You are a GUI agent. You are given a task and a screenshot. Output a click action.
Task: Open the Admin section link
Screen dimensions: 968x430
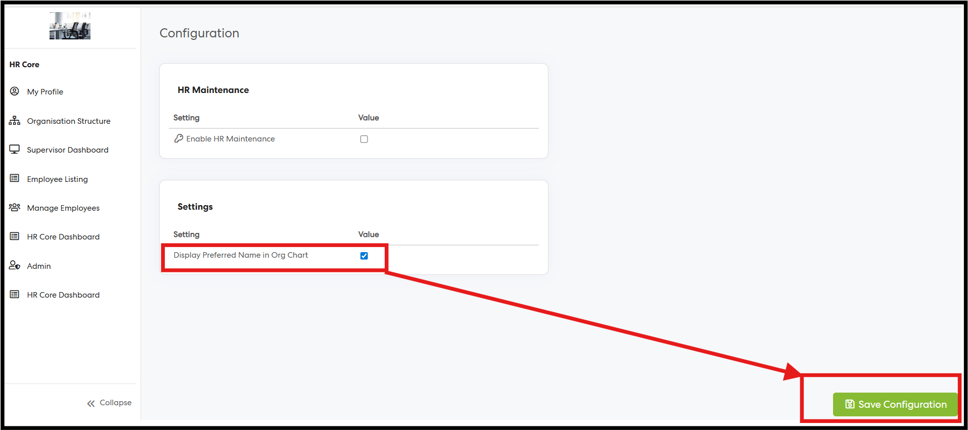coord(39,266)
